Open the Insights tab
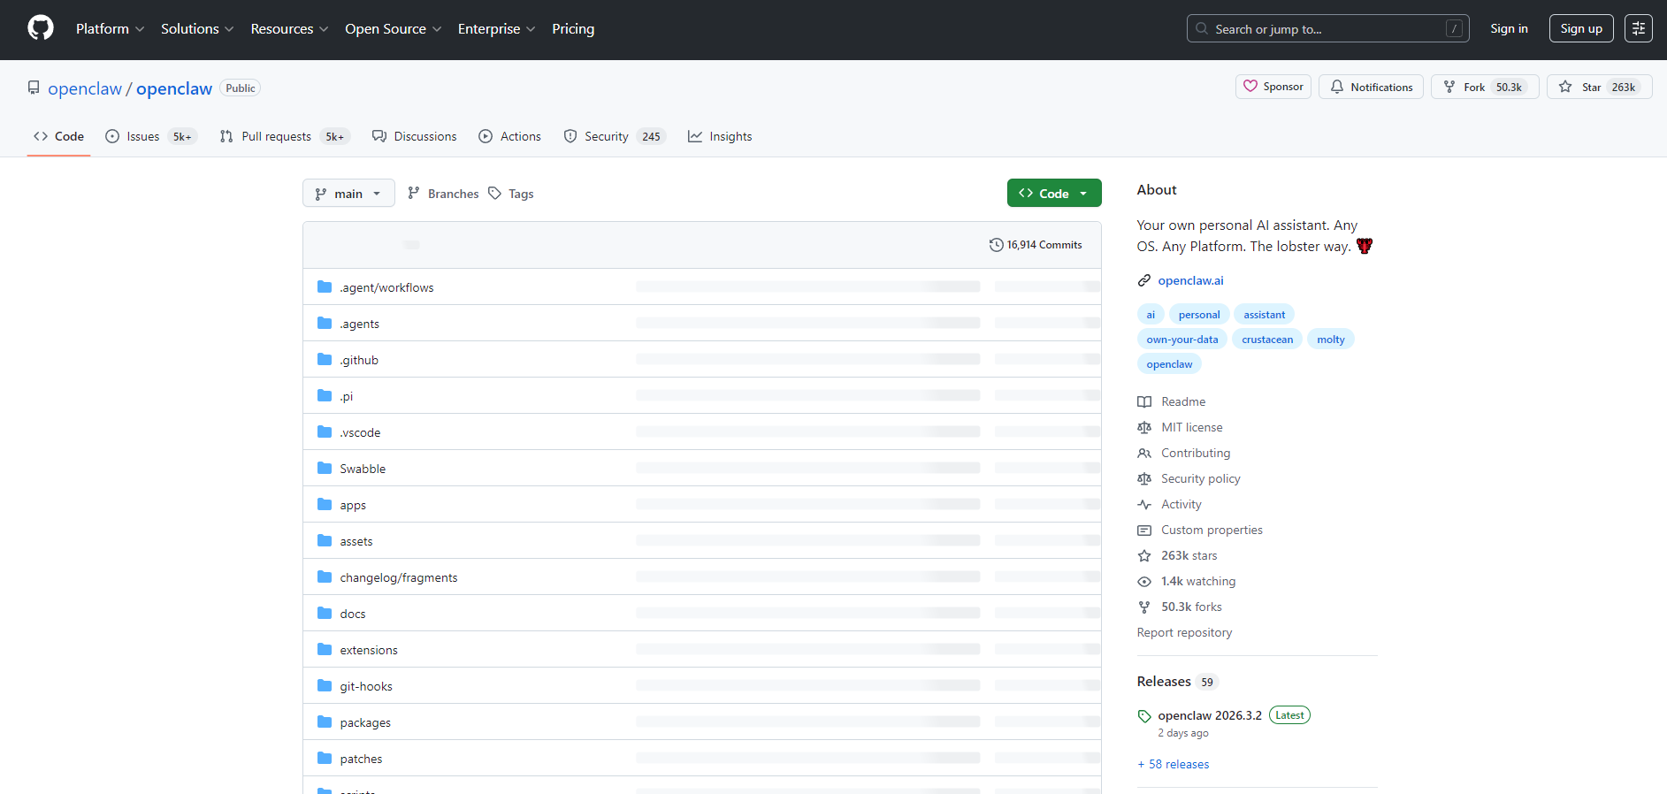The height and width of the screenshot is (794, 1667). (720, 136)
